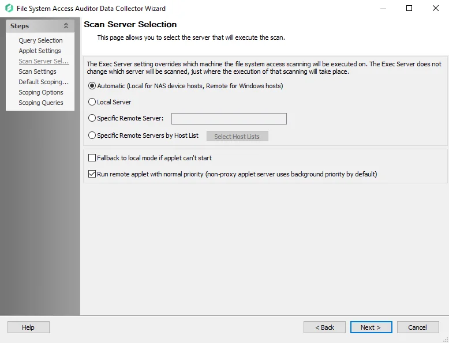The image size is (449, 343).
Task: Go to the Scoping Options step
Action: [40, 92]
